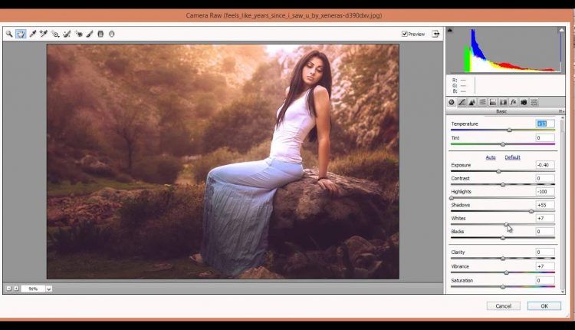The image size is (575, 330).
Task: Toggle shadow clipping warning in histogram
Action: (450, 30)
